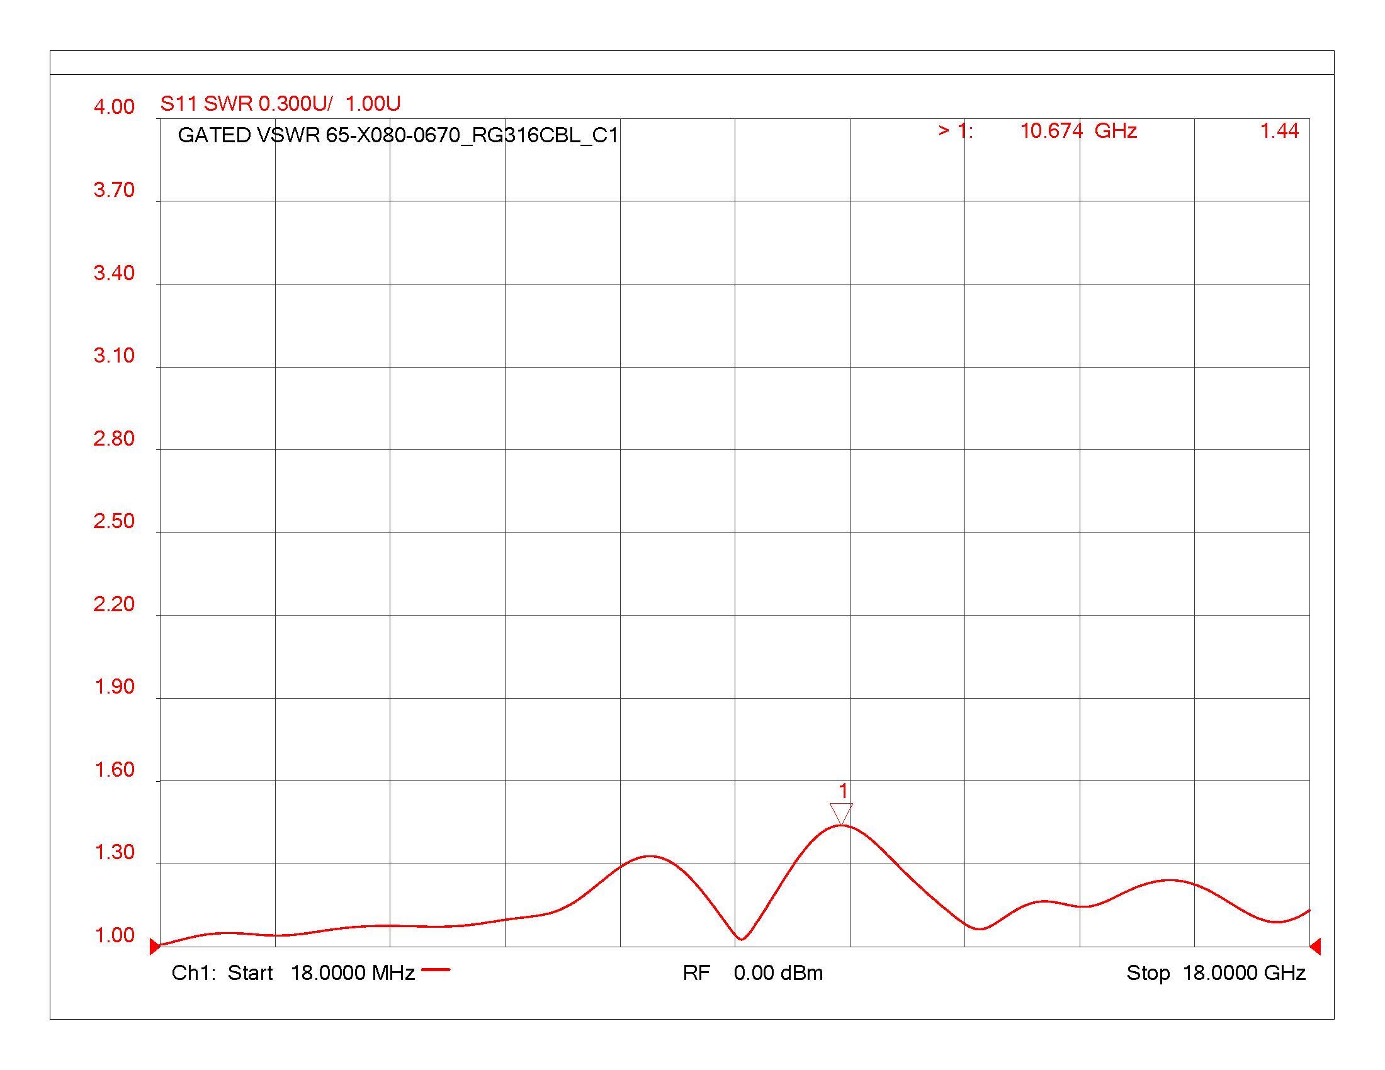This screenshot has height=1070, width=1385.
Task: Click the Stop 18.0000 GHz frequency label
Action: pos(1216,972)
